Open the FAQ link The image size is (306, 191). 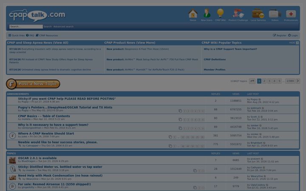click(x=30, y=35)
